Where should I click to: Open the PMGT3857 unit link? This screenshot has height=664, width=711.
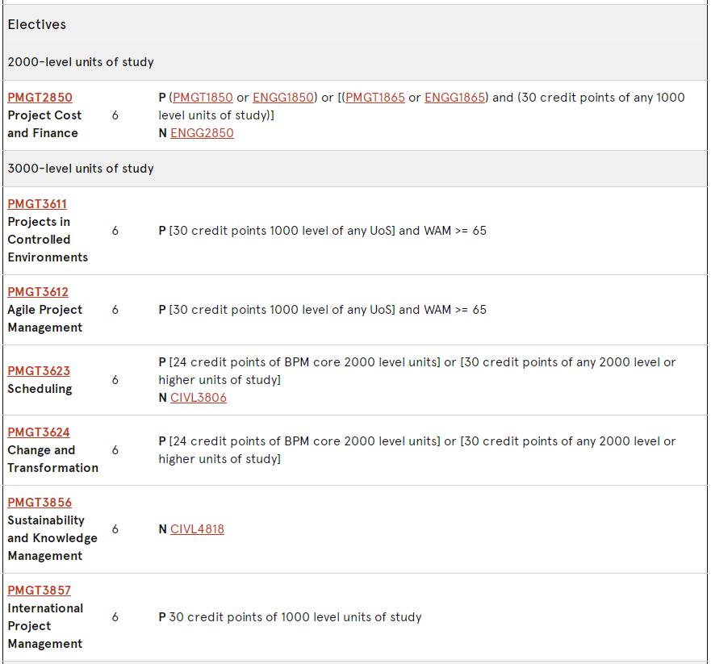(39, 591)
